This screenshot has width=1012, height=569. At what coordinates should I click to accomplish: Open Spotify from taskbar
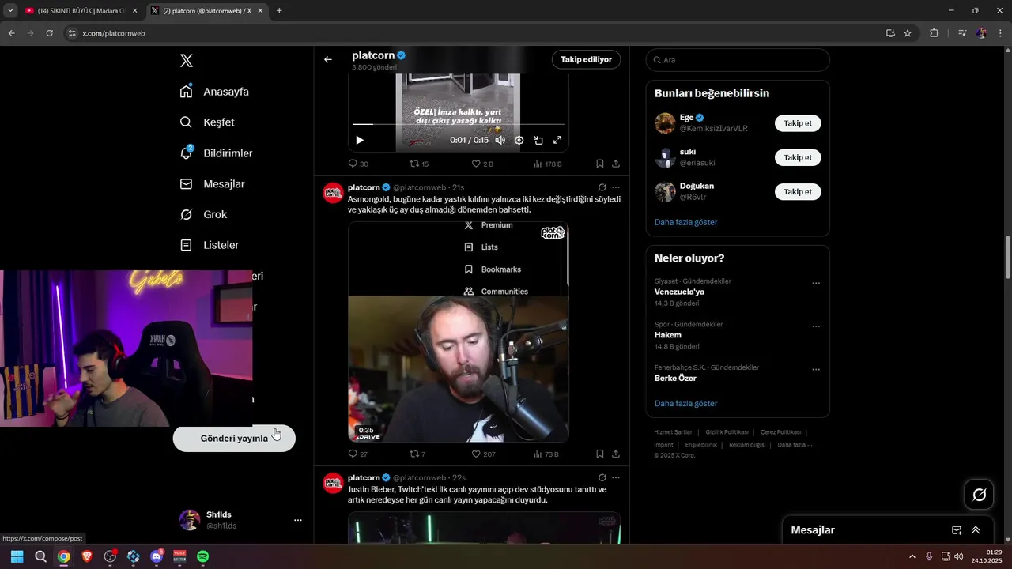(203, 556)
